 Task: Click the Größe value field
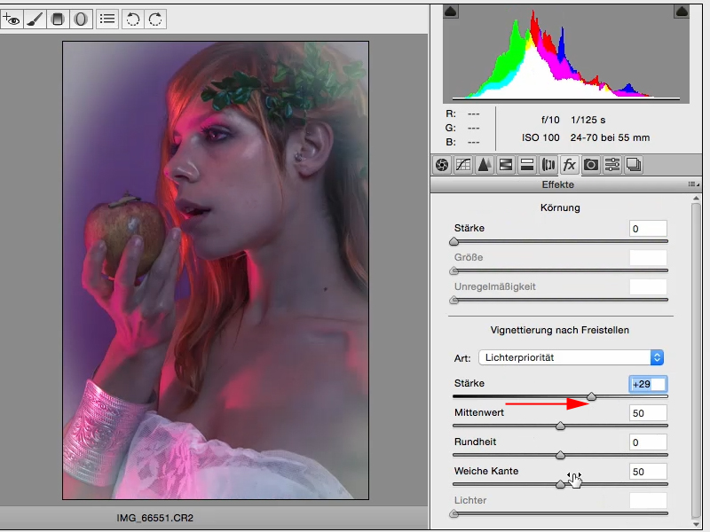[x=648, y=258]
